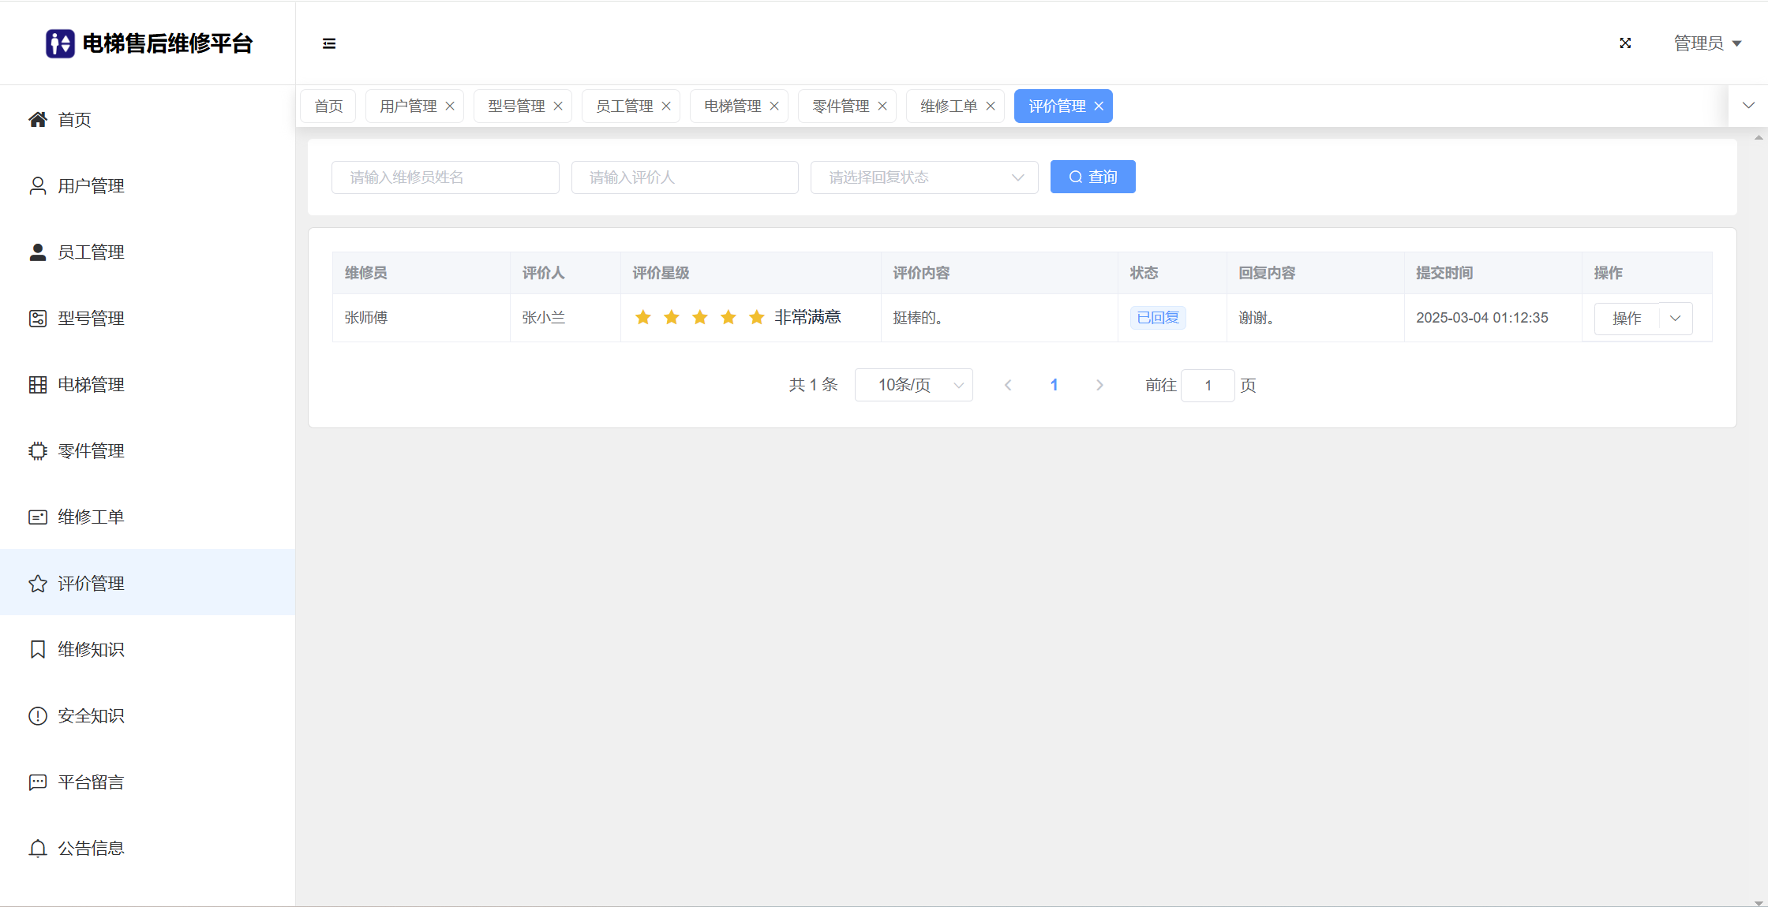Open 公告信息 bell icon

point(38,849)
